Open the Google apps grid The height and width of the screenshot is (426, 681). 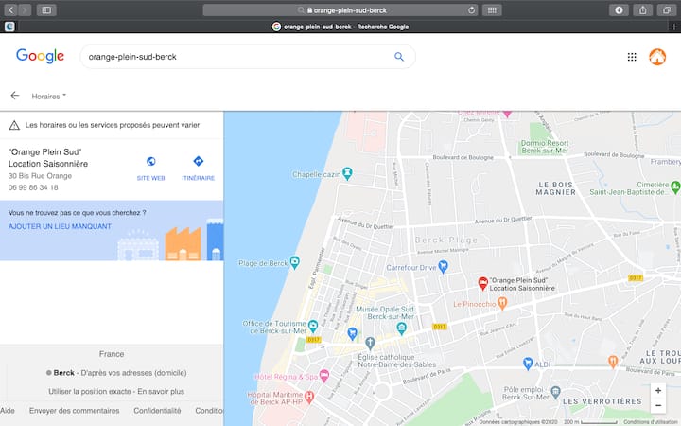pyautogui.click(x=632, y=57)
